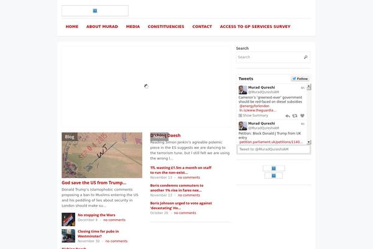Open 'God save the US from Trump...' article

(x=94, y=183)
